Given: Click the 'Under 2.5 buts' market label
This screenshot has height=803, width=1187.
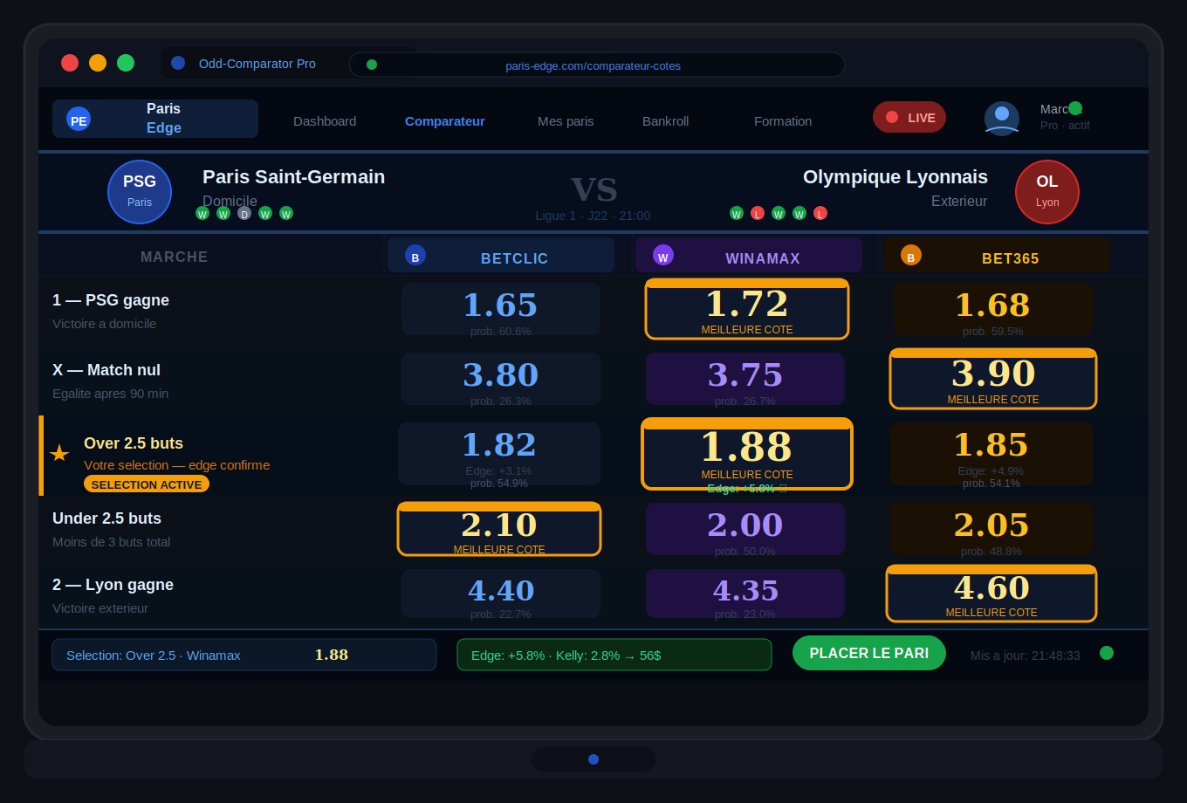Looking at the screenshot, I should (x=106, y=518).
